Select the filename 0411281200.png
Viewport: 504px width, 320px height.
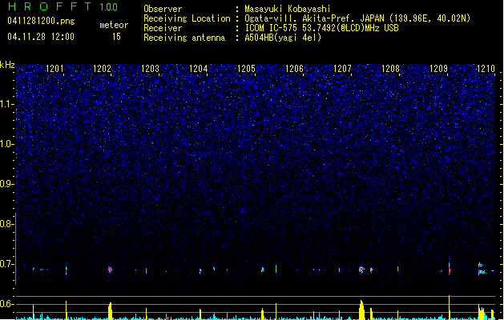coord(41,21)
